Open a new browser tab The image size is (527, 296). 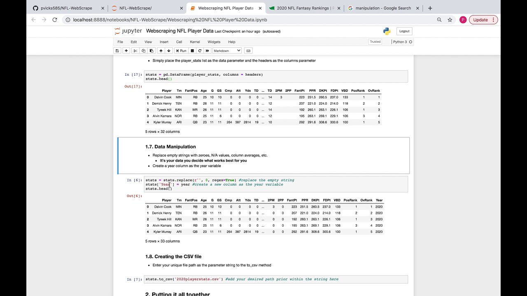(430, 8)
